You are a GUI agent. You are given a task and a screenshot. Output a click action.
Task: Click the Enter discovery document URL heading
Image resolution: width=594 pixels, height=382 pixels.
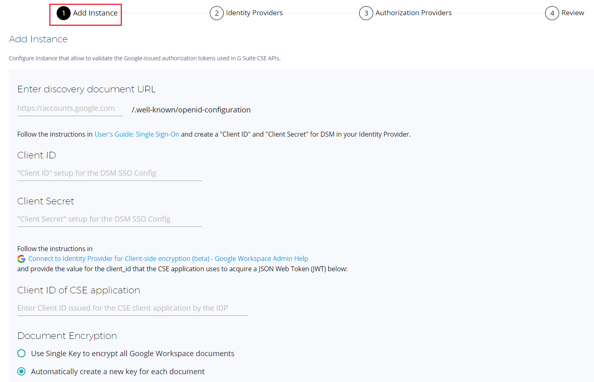pyautogui.click(x=86, y=89)
